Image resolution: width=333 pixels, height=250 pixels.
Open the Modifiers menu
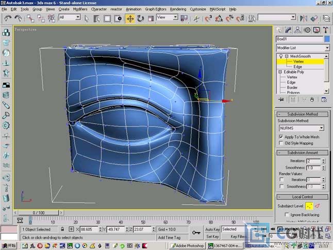coord(80,9)
